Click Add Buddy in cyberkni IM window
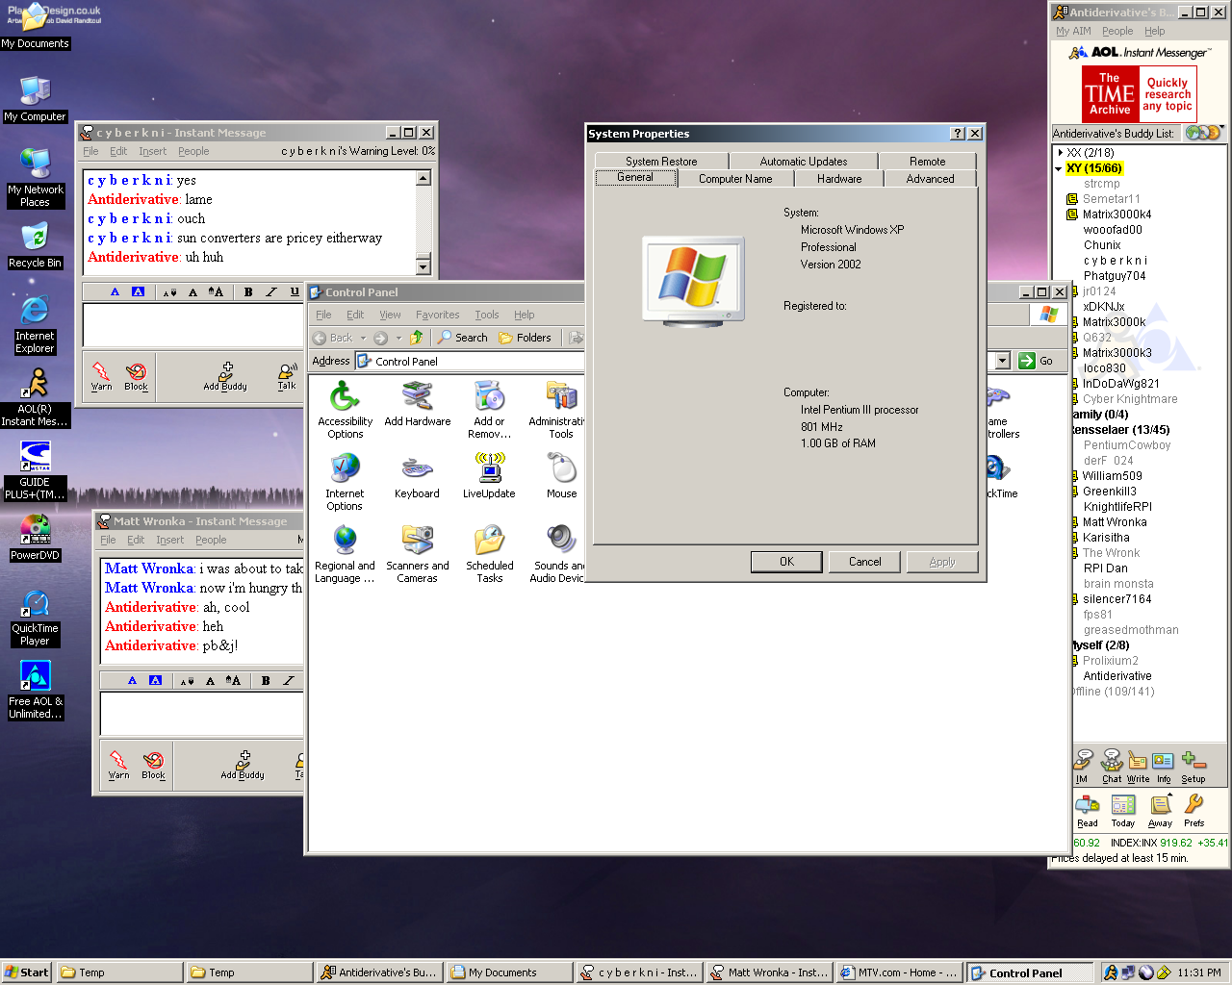The image size is (1232, 985). pyautogui.click(x=225, y=376)
